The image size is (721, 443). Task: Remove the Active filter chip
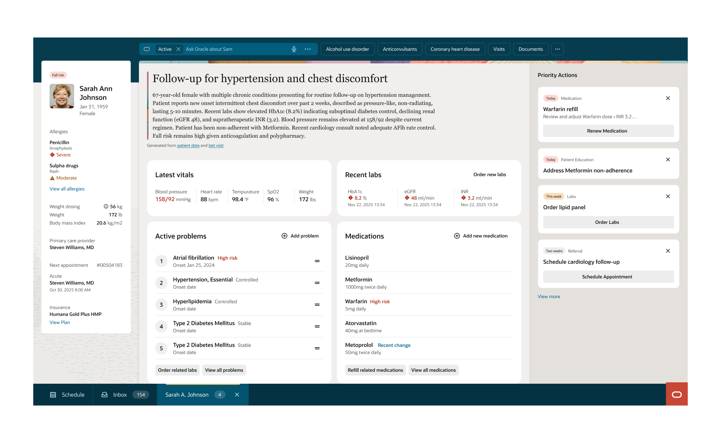178,49
